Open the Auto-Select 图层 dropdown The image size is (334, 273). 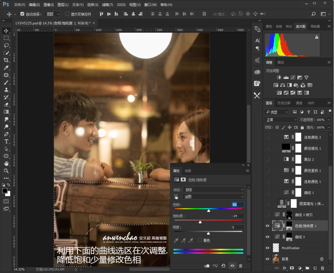coord(53,14)
